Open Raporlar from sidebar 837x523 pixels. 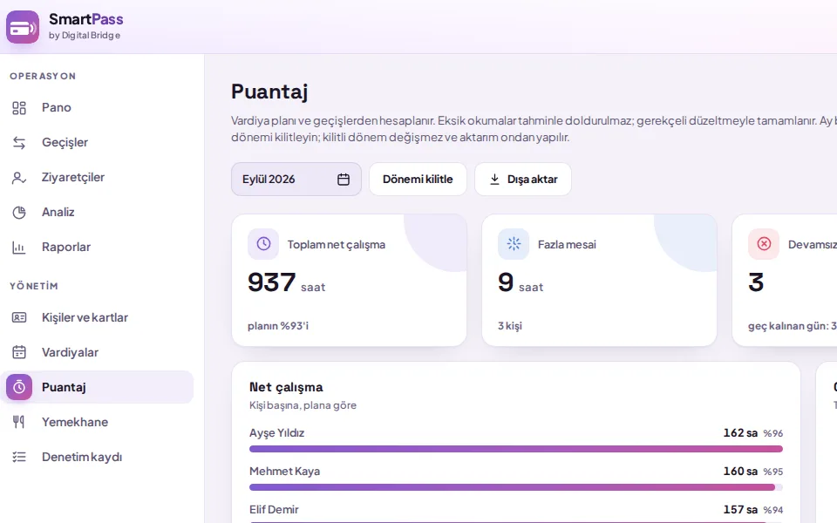[x=97, y=247]
